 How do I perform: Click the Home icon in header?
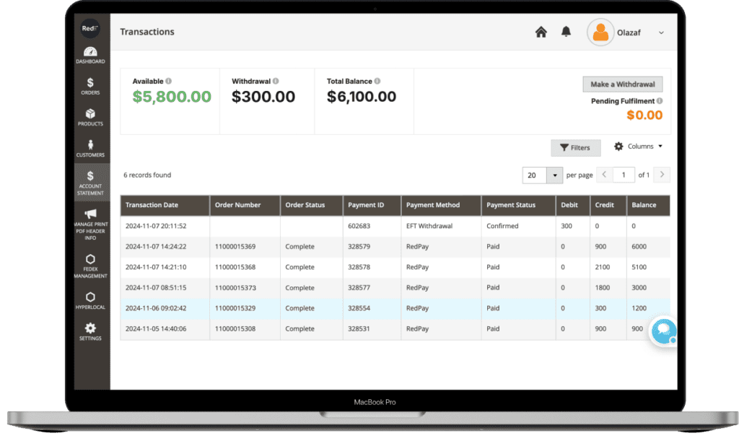541,32
